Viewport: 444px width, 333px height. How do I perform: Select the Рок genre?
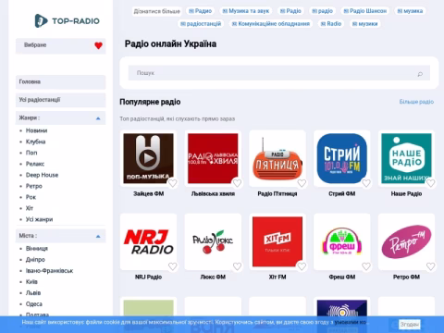point(31,197)
